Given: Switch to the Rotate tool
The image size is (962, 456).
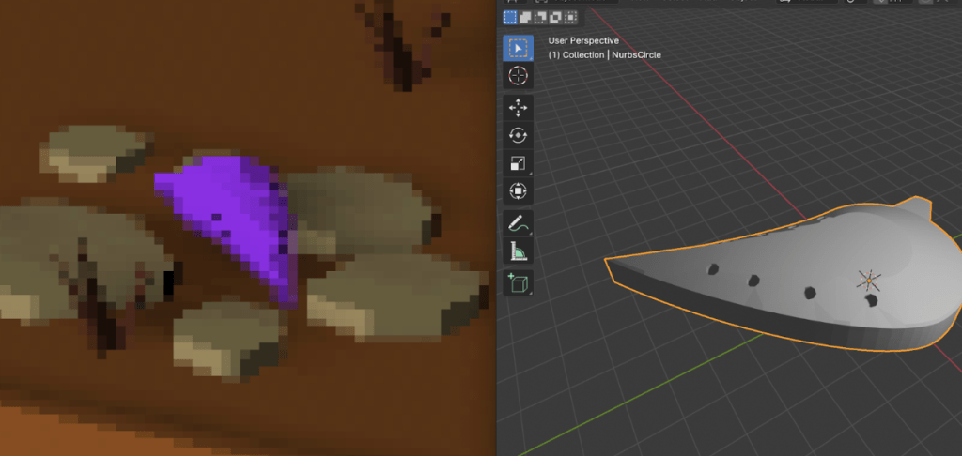Looking at the screenshot, I should 518,135.
